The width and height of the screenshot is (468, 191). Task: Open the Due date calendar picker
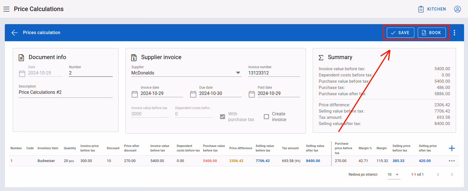pyautogui.click(x=193, y=94)
